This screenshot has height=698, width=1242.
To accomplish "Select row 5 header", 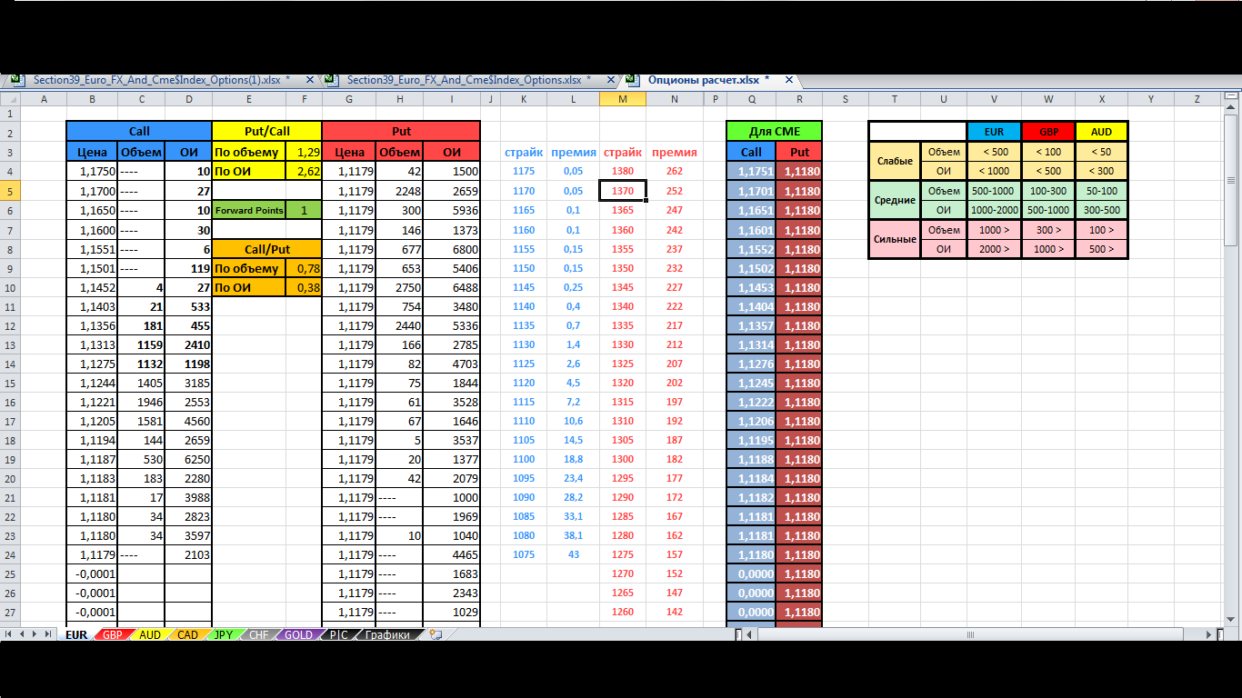I will pos(9,191).
